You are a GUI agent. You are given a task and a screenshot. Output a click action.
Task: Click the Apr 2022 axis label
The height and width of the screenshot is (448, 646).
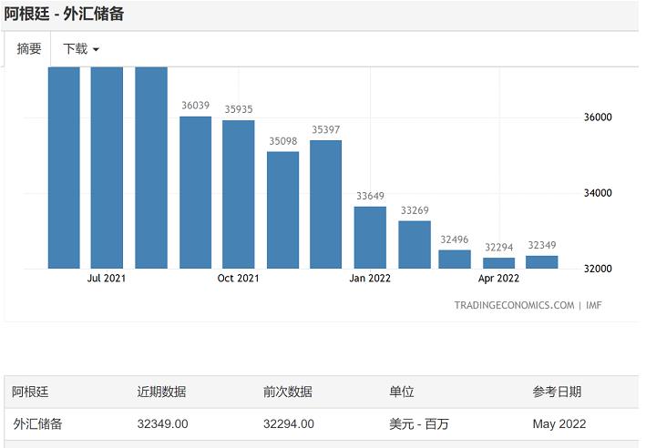click(x=498, y=279)
